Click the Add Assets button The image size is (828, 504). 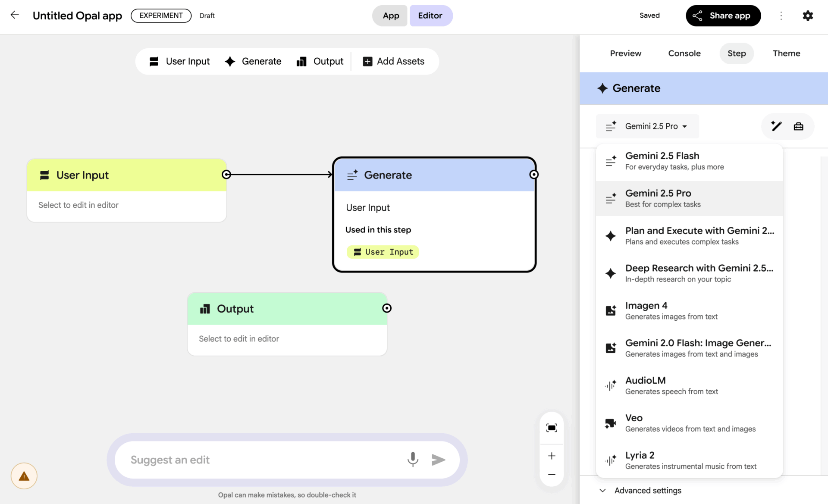393,61
